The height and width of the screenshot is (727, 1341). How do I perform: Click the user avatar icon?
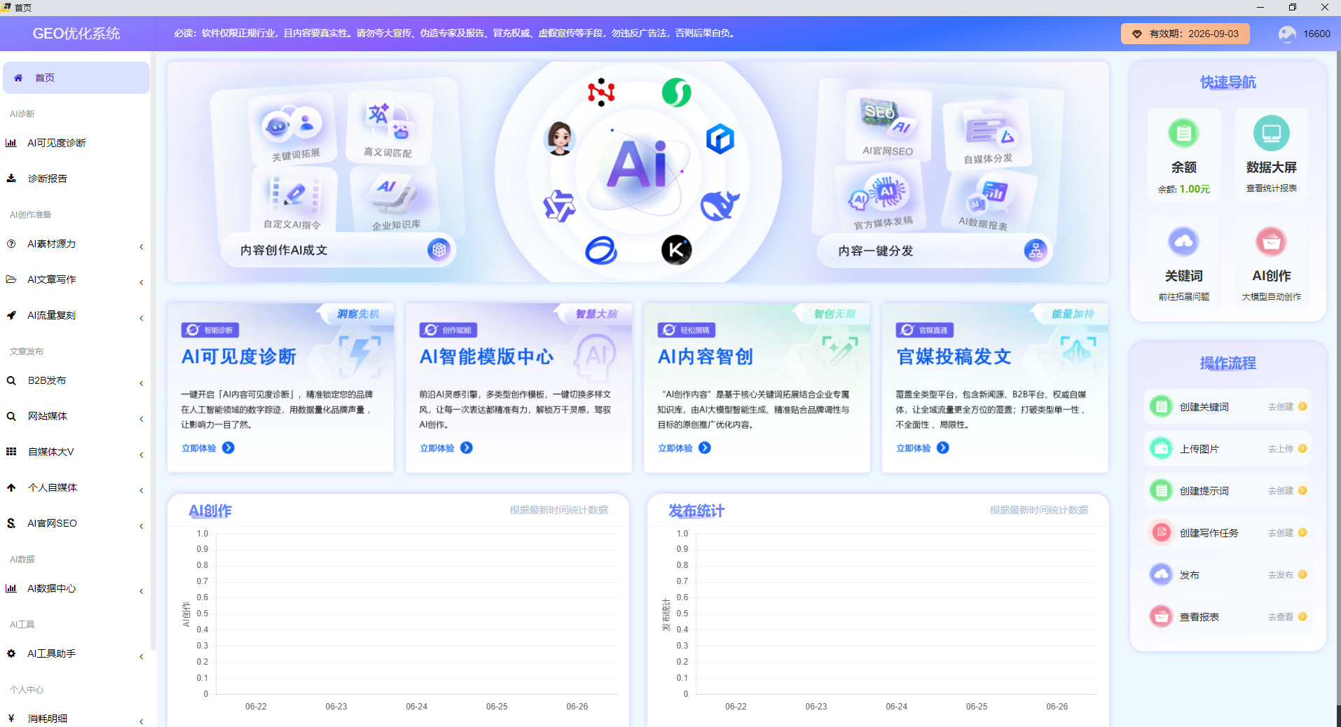click(x=1287, y=34)
